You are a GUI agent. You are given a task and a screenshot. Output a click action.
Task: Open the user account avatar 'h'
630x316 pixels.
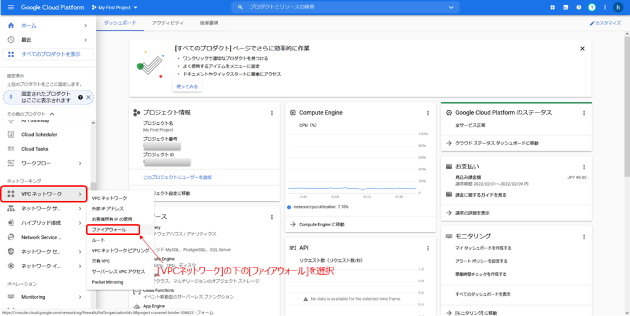pos(618,7)
